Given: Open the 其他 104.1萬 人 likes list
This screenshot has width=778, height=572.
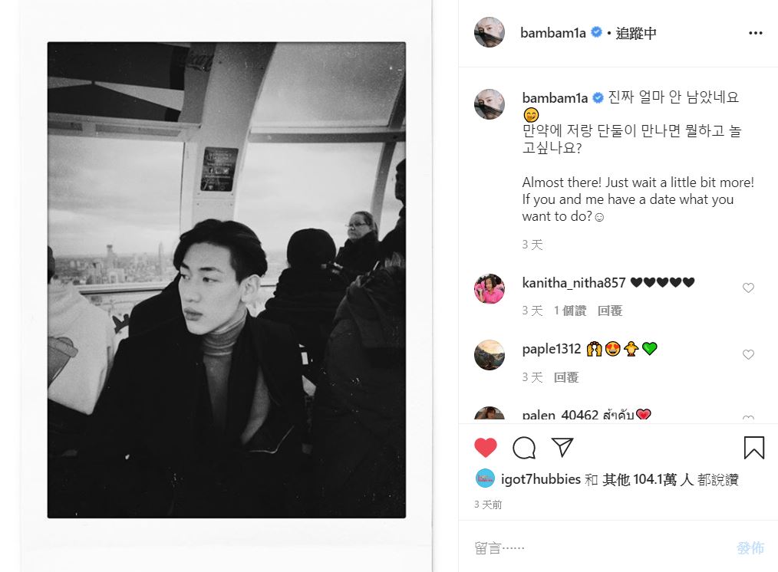Looking at the screenshot, I should coord(648,480).
